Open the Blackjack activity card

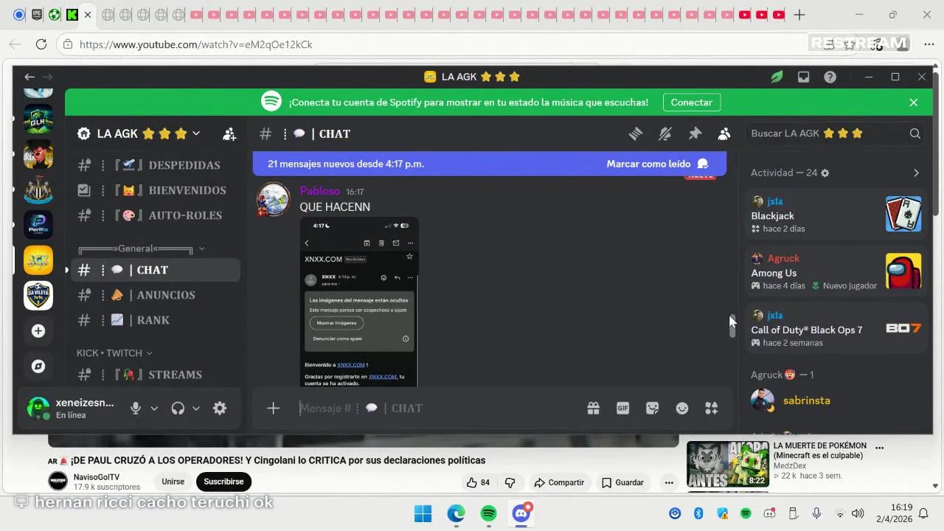[x=836, y=215]
